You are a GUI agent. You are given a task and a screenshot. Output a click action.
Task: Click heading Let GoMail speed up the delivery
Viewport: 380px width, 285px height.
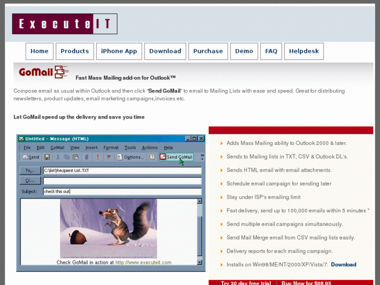79,117
